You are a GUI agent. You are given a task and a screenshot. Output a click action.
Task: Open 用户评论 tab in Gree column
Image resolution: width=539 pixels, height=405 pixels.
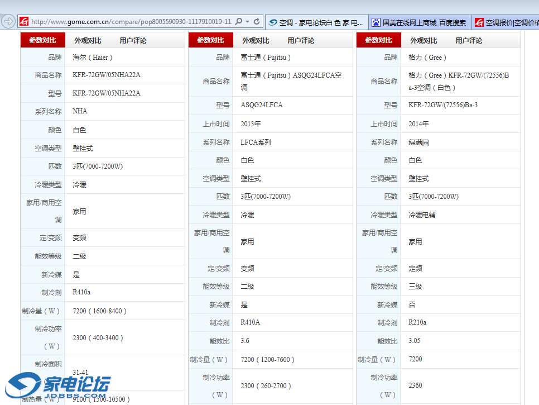point(469,41)
